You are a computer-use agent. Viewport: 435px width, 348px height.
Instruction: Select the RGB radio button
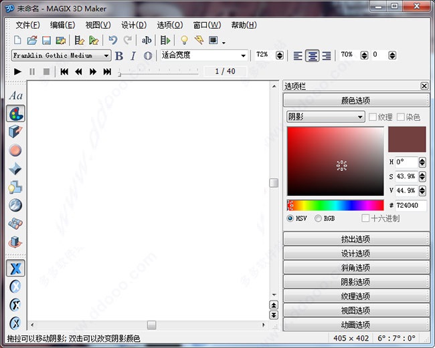319,218
